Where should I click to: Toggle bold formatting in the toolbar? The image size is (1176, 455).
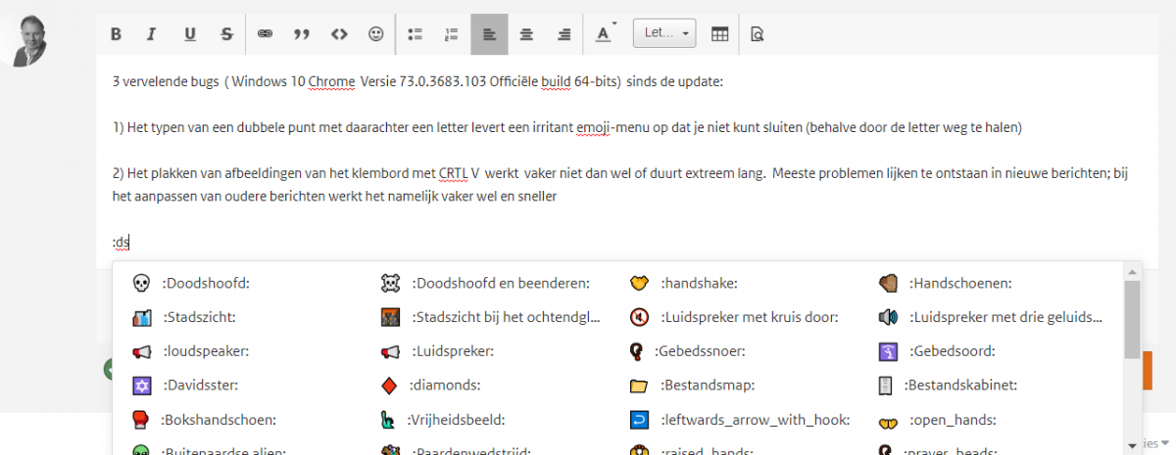pos(116,33)
